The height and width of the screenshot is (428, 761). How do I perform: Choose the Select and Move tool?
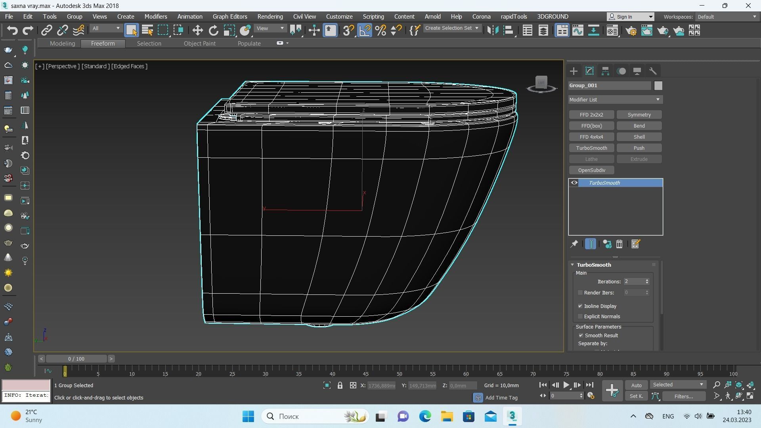[x=197, y=31]
